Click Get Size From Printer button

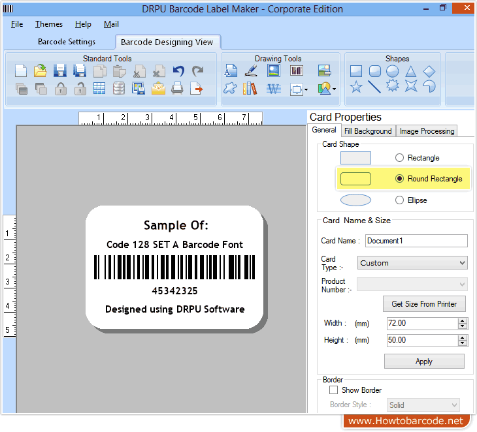[x=424, y=304]
